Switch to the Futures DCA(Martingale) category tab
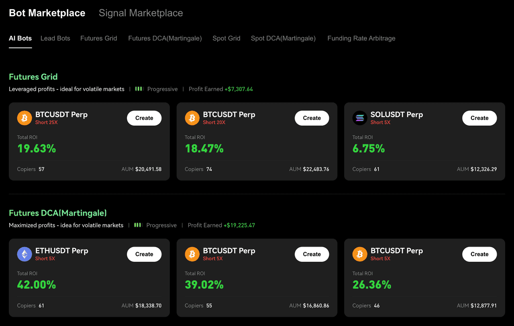The image size is (514, 326). 165,38
